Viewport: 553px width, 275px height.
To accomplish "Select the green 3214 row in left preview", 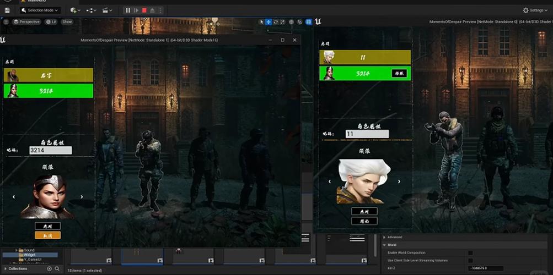I will click(x=49, y=91).
